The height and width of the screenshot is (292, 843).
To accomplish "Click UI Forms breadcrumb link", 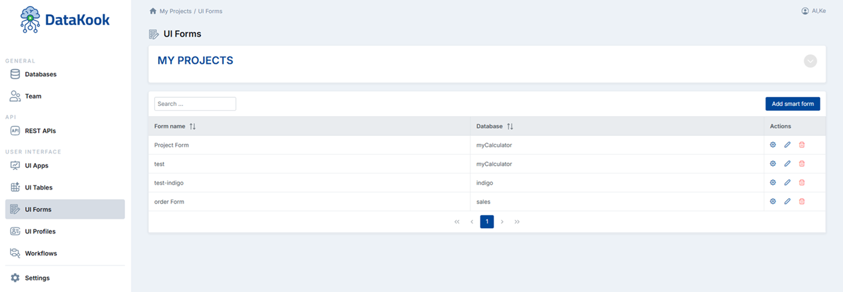I will 210,11.
